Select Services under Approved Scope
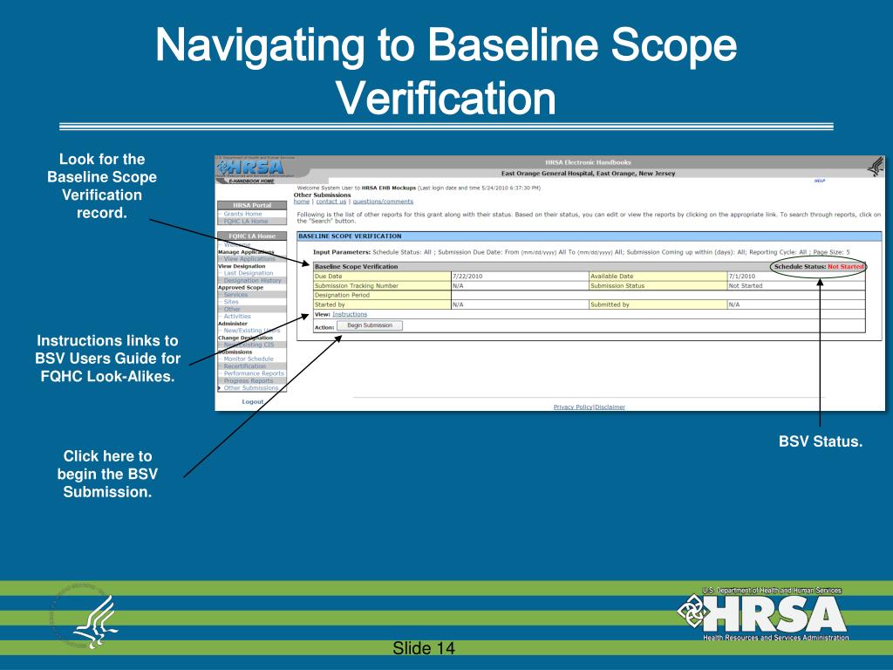 point(235,295)
